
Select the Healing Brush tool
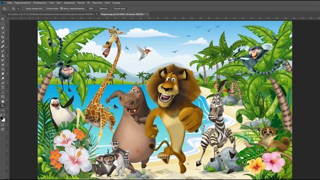[x=2, y=46]
